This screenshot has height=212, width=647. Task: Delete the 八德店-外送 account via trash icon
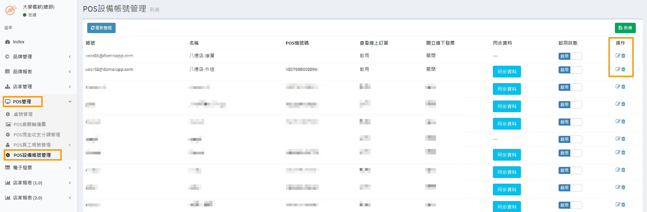[x=623, y=69]
